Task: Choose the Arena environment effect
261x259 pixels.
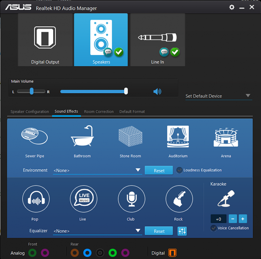Action: pyautogui.click(x=226, y=137)
